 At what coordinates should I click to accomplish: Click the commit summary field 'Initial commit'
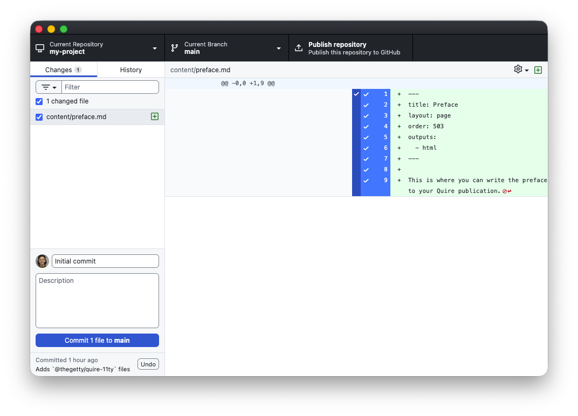(105, 261)
